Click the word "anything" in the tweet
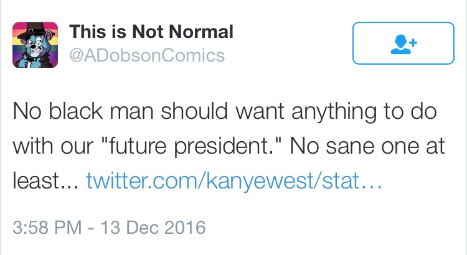 (334, 111)
